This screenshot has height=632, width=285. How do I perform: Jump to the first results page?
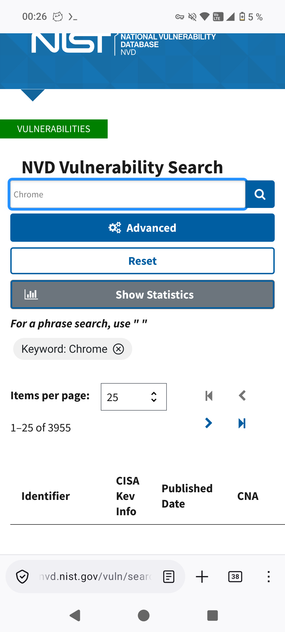(x=209, y=396)
